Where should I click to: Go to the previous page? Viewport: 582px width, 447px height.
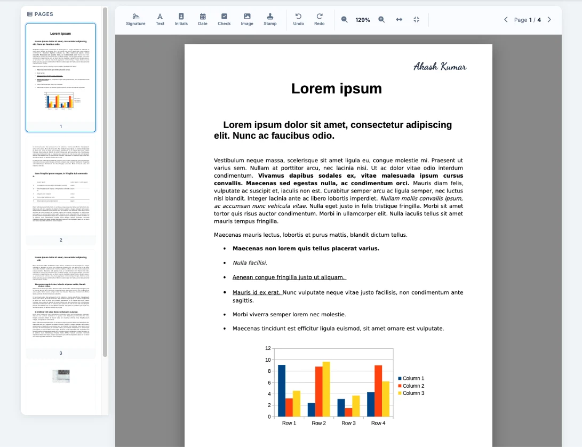click(506, 20)
